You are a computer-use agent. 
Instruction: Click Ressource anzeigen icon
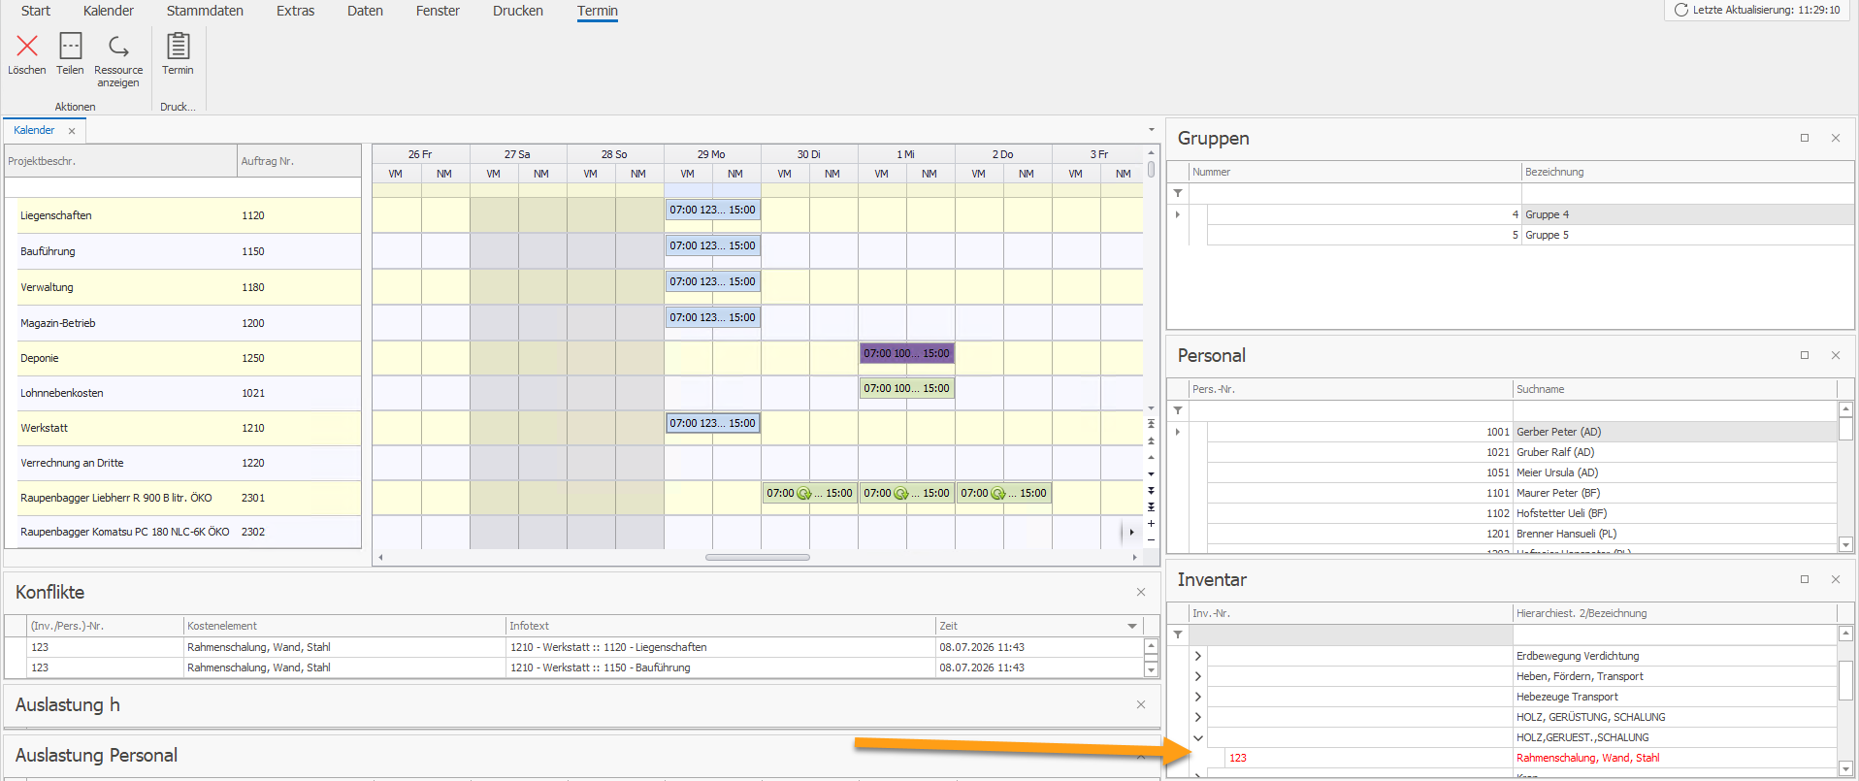tap(118, 46)
